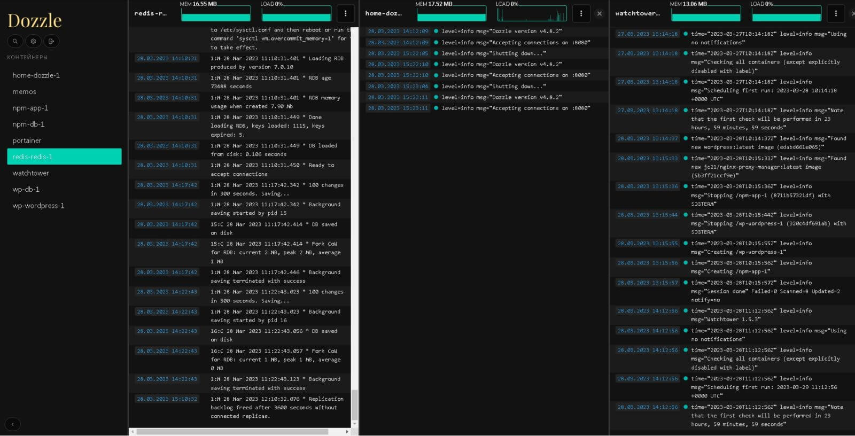Click watchtower timestamp 28.03.2023 13:14:37
This screenshot has width=855, height=436.
[x=648, y=138]
